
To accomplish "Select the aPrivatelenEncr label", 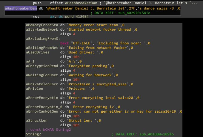I will 42,84.
